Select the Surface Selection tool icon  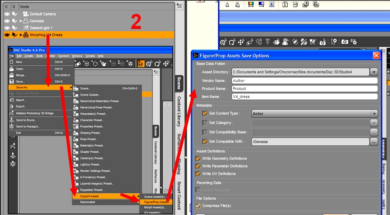(x=276, y=42)
